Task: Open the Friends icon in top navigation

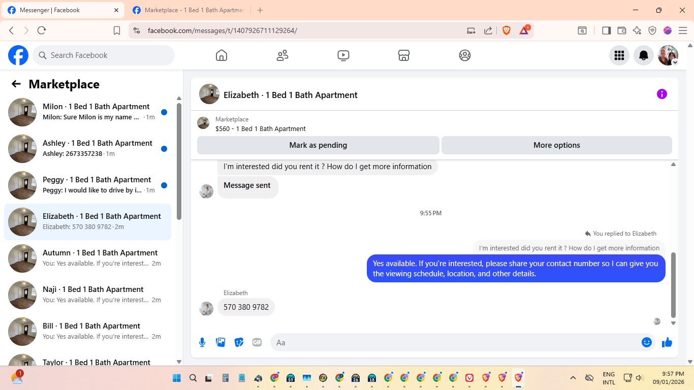Action: tap(282, 55)
